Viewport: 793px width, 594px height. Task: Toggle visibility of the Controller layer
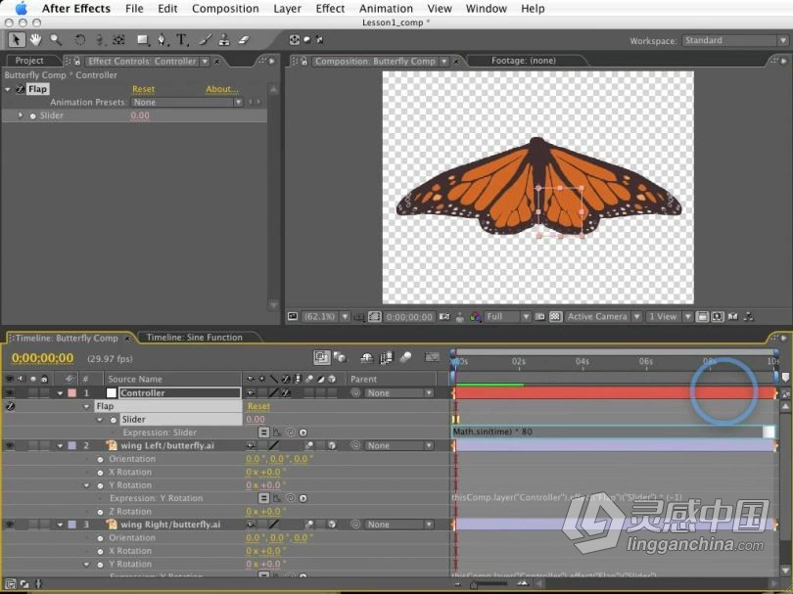[x=9, y=392]
